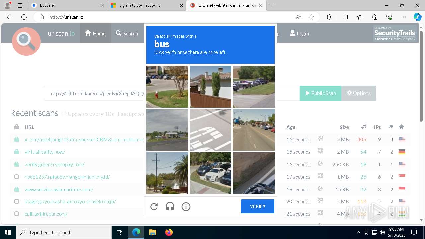Click the Public Scan button
This screenshot has height=239, width=425.
(320, 93)
